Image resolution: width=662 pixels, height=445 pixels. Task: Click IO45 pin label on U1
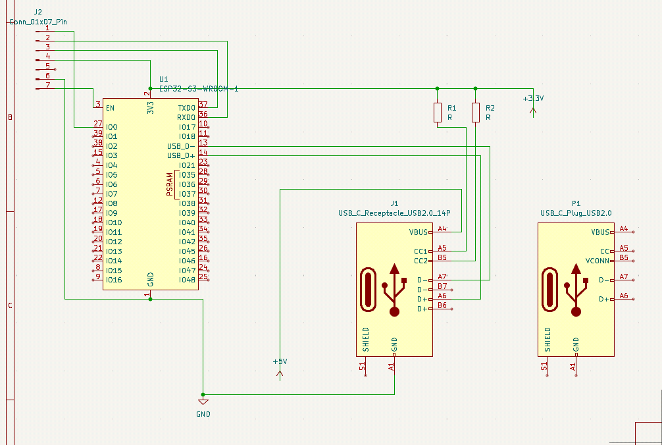pos(187,251)
